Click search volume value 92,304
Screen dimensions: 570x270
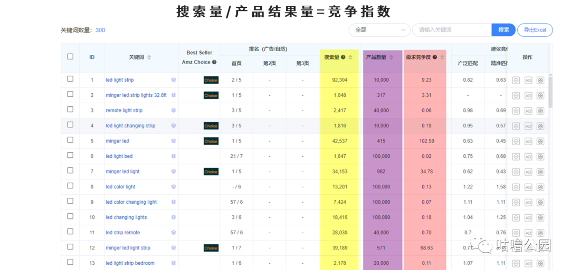339,79
